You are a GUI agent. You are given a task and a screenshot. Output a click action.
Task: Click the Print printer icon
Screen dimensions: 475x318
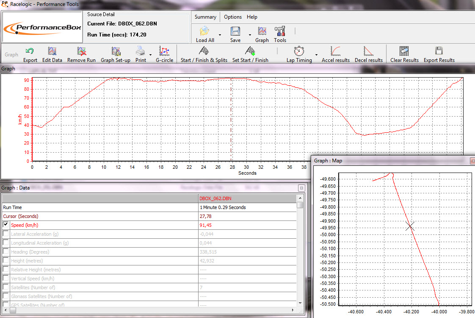click(x=140, y=51)
